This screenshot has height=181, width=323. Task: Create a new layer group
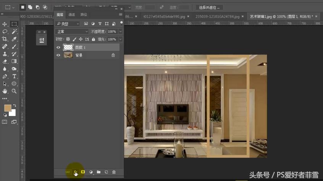click(x=99, y=172)
